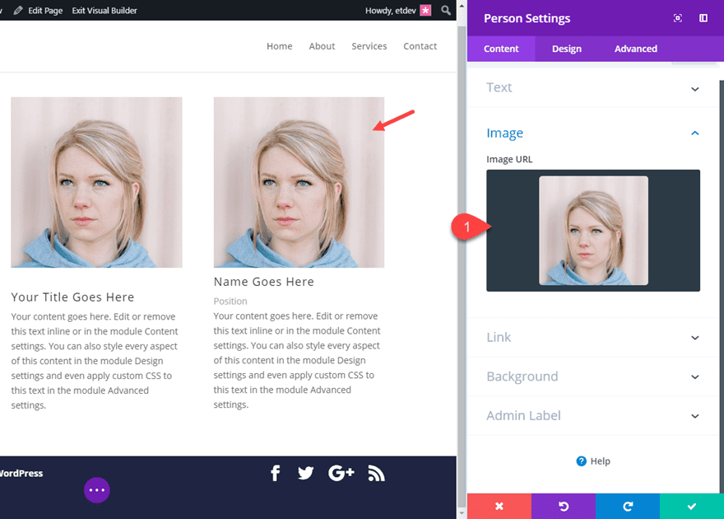Click the search icon in the WordPress admin bar
The image size is (724, 519).
pos(446,10)
